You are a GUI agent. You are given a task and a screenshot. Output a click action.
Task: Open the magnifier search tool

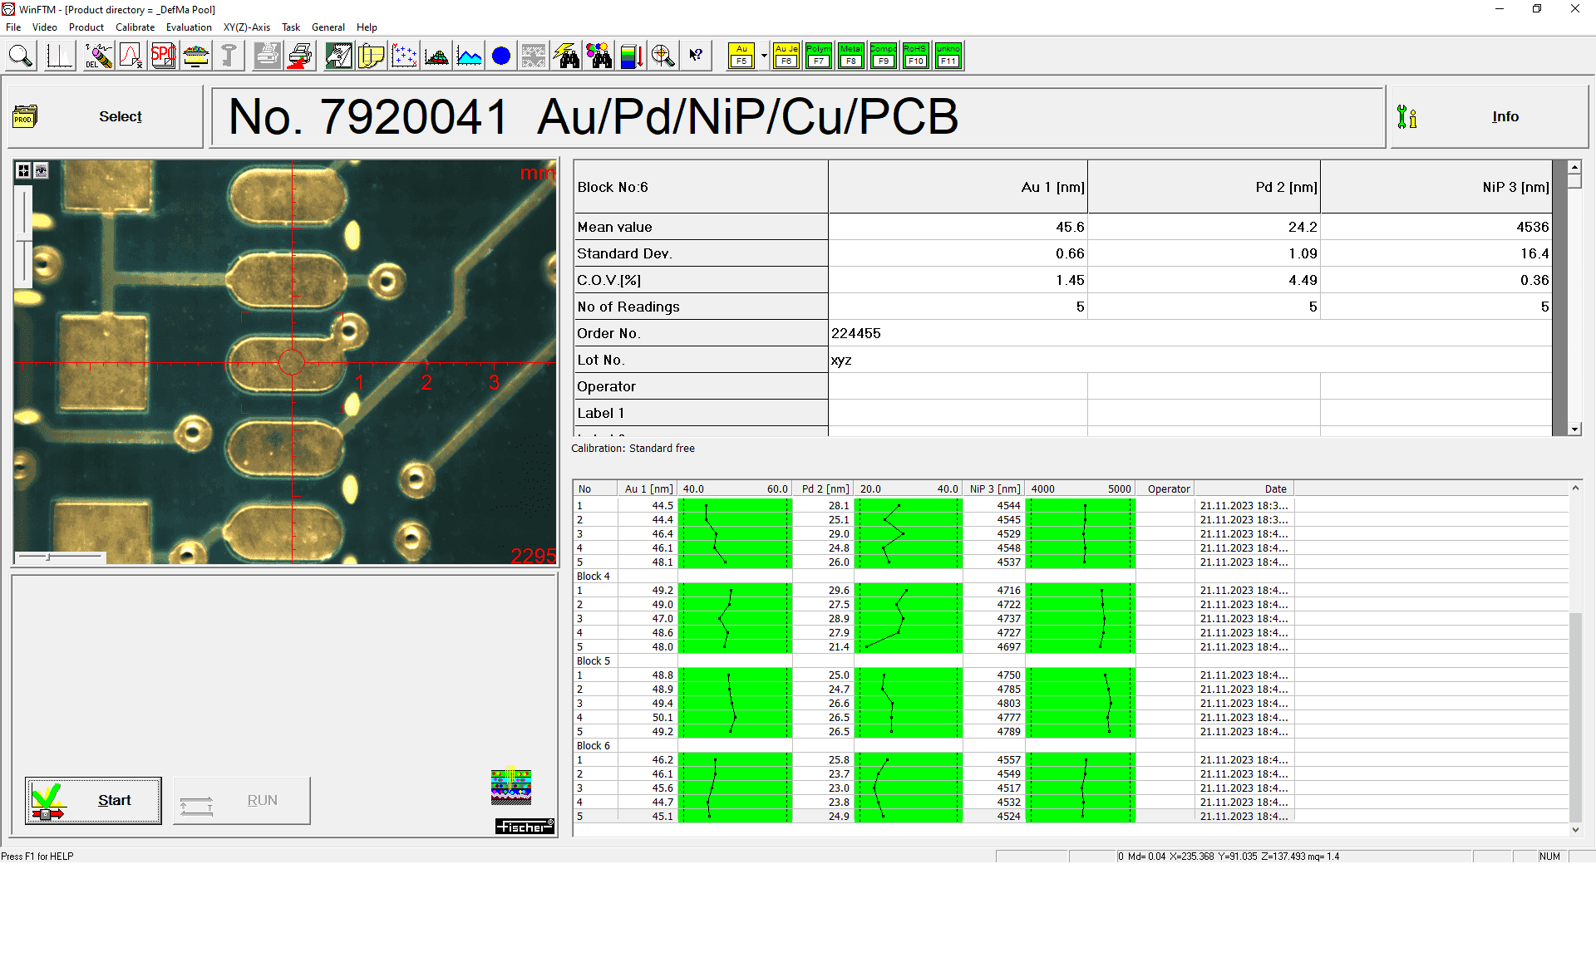21,56
